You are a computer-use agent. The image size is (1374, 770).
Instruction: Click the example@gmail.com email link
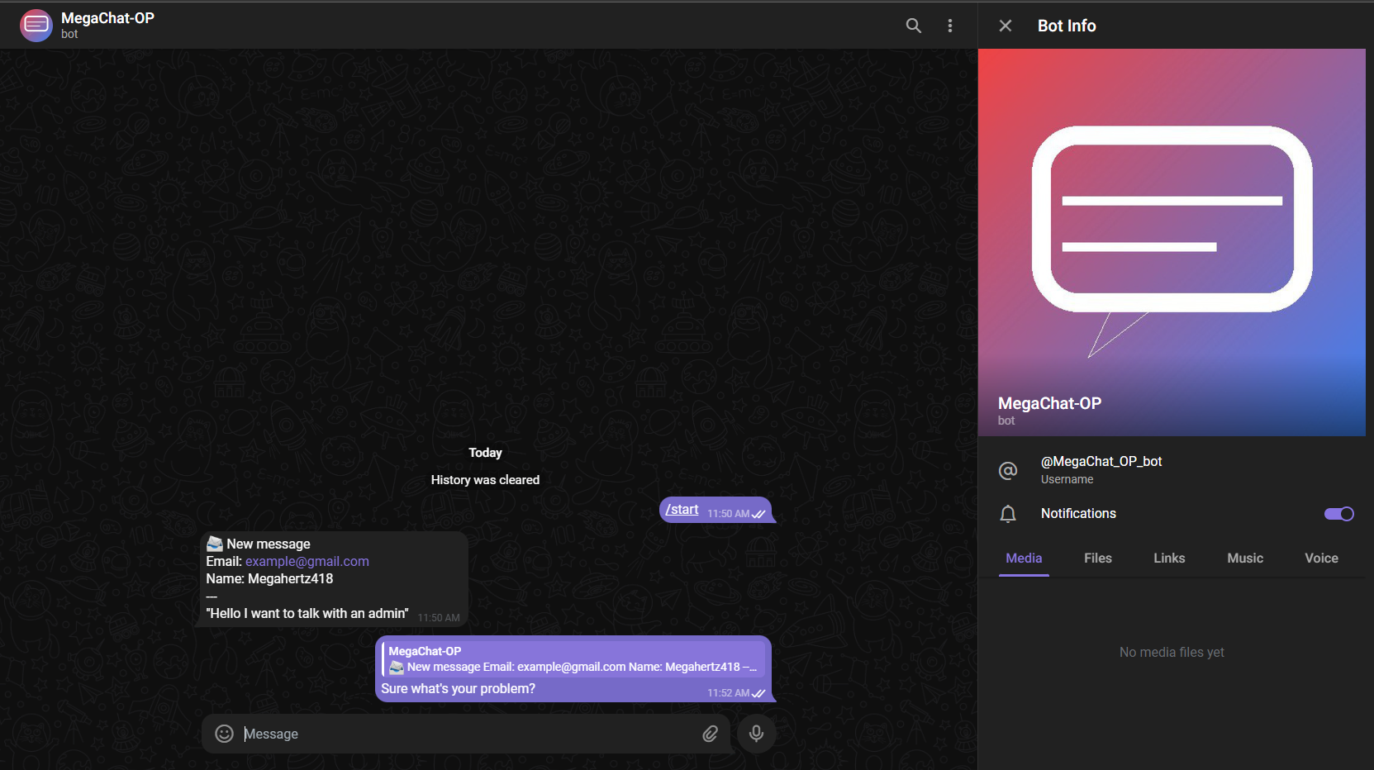click(307, 562)
